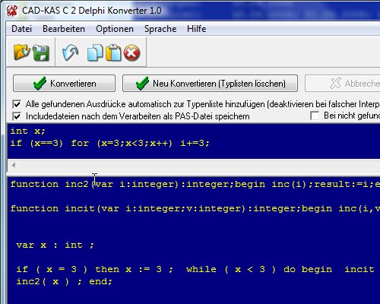This screenshot has width=380, height=304.
Task: Click 'Neu Konvertieren (Typlisten löschen)' button
Action: (210, 83)
